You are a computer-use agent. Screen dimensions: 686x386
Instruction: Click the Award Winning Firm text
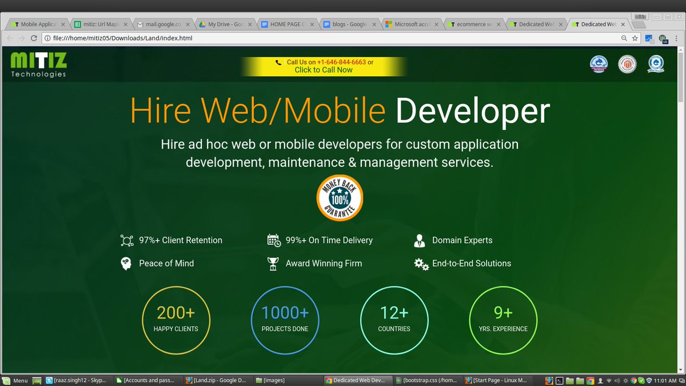pos(324,264)
